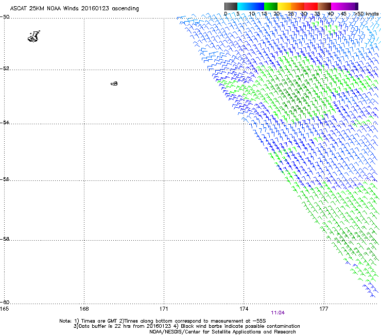The image size is (381, 335).
Task: Click the title 'ASCAT 25KM NOAA Winds 20160123 ascending'
Action: pos(74,9)
